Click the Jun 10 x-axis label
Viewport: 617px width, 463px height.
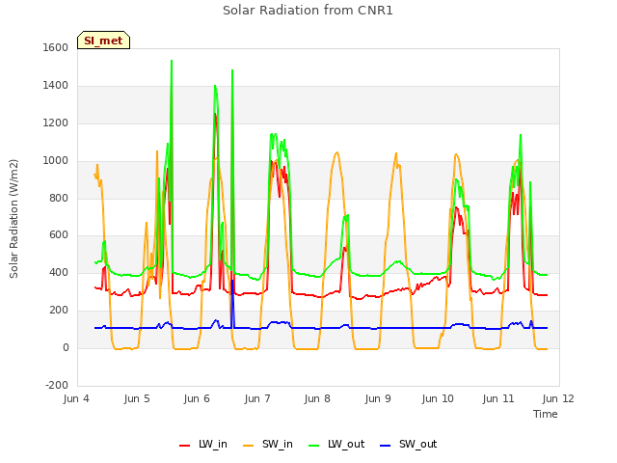point(438,398)
